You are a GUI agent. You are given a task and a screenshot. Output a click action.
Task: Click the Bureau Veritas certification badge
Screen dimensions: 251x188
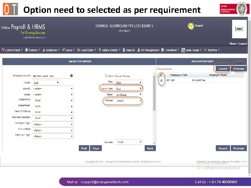click(235, 9)
